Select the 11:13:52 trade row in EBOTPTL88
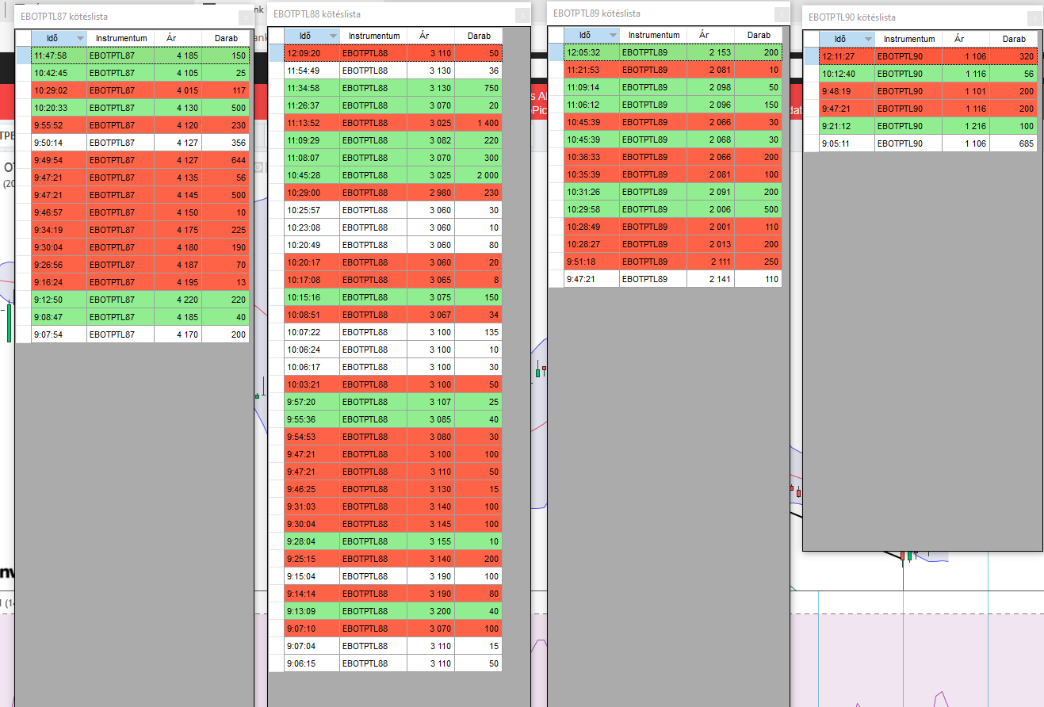 392,123
